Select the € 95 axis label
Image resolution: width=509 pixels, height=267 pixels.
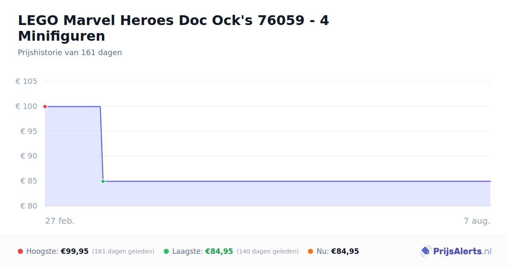28,131
